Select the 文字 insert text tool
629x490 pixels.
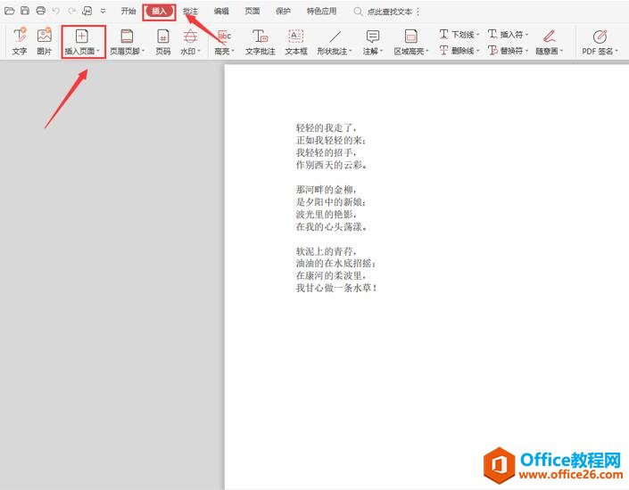tap(20, 41)
